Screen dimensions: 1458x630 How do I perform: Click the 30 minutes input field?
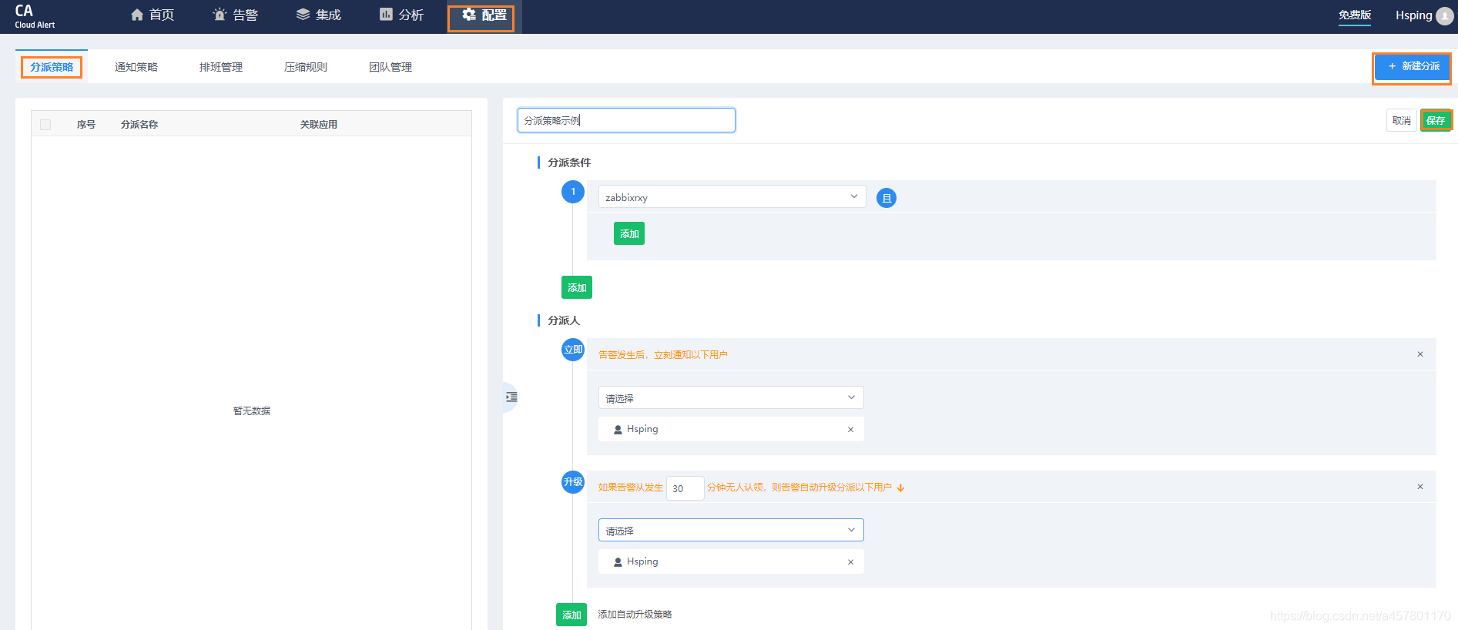[685, 488]
